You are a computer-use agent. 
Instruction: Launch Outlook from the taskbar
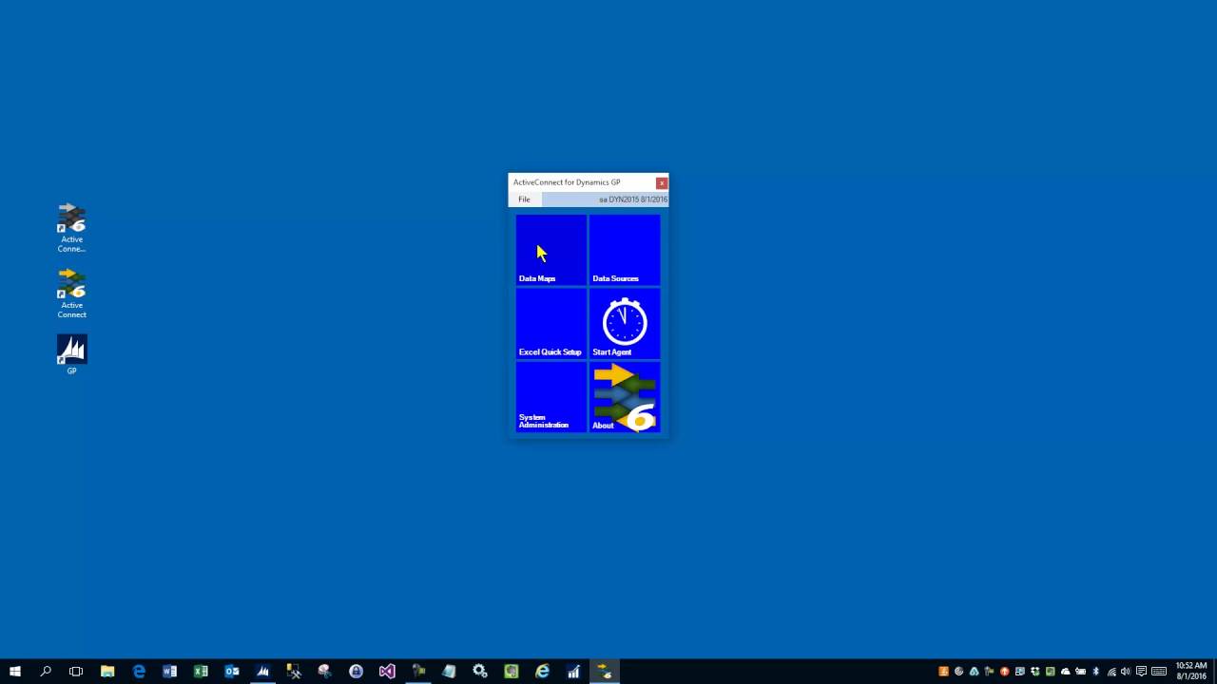(232, 672)
